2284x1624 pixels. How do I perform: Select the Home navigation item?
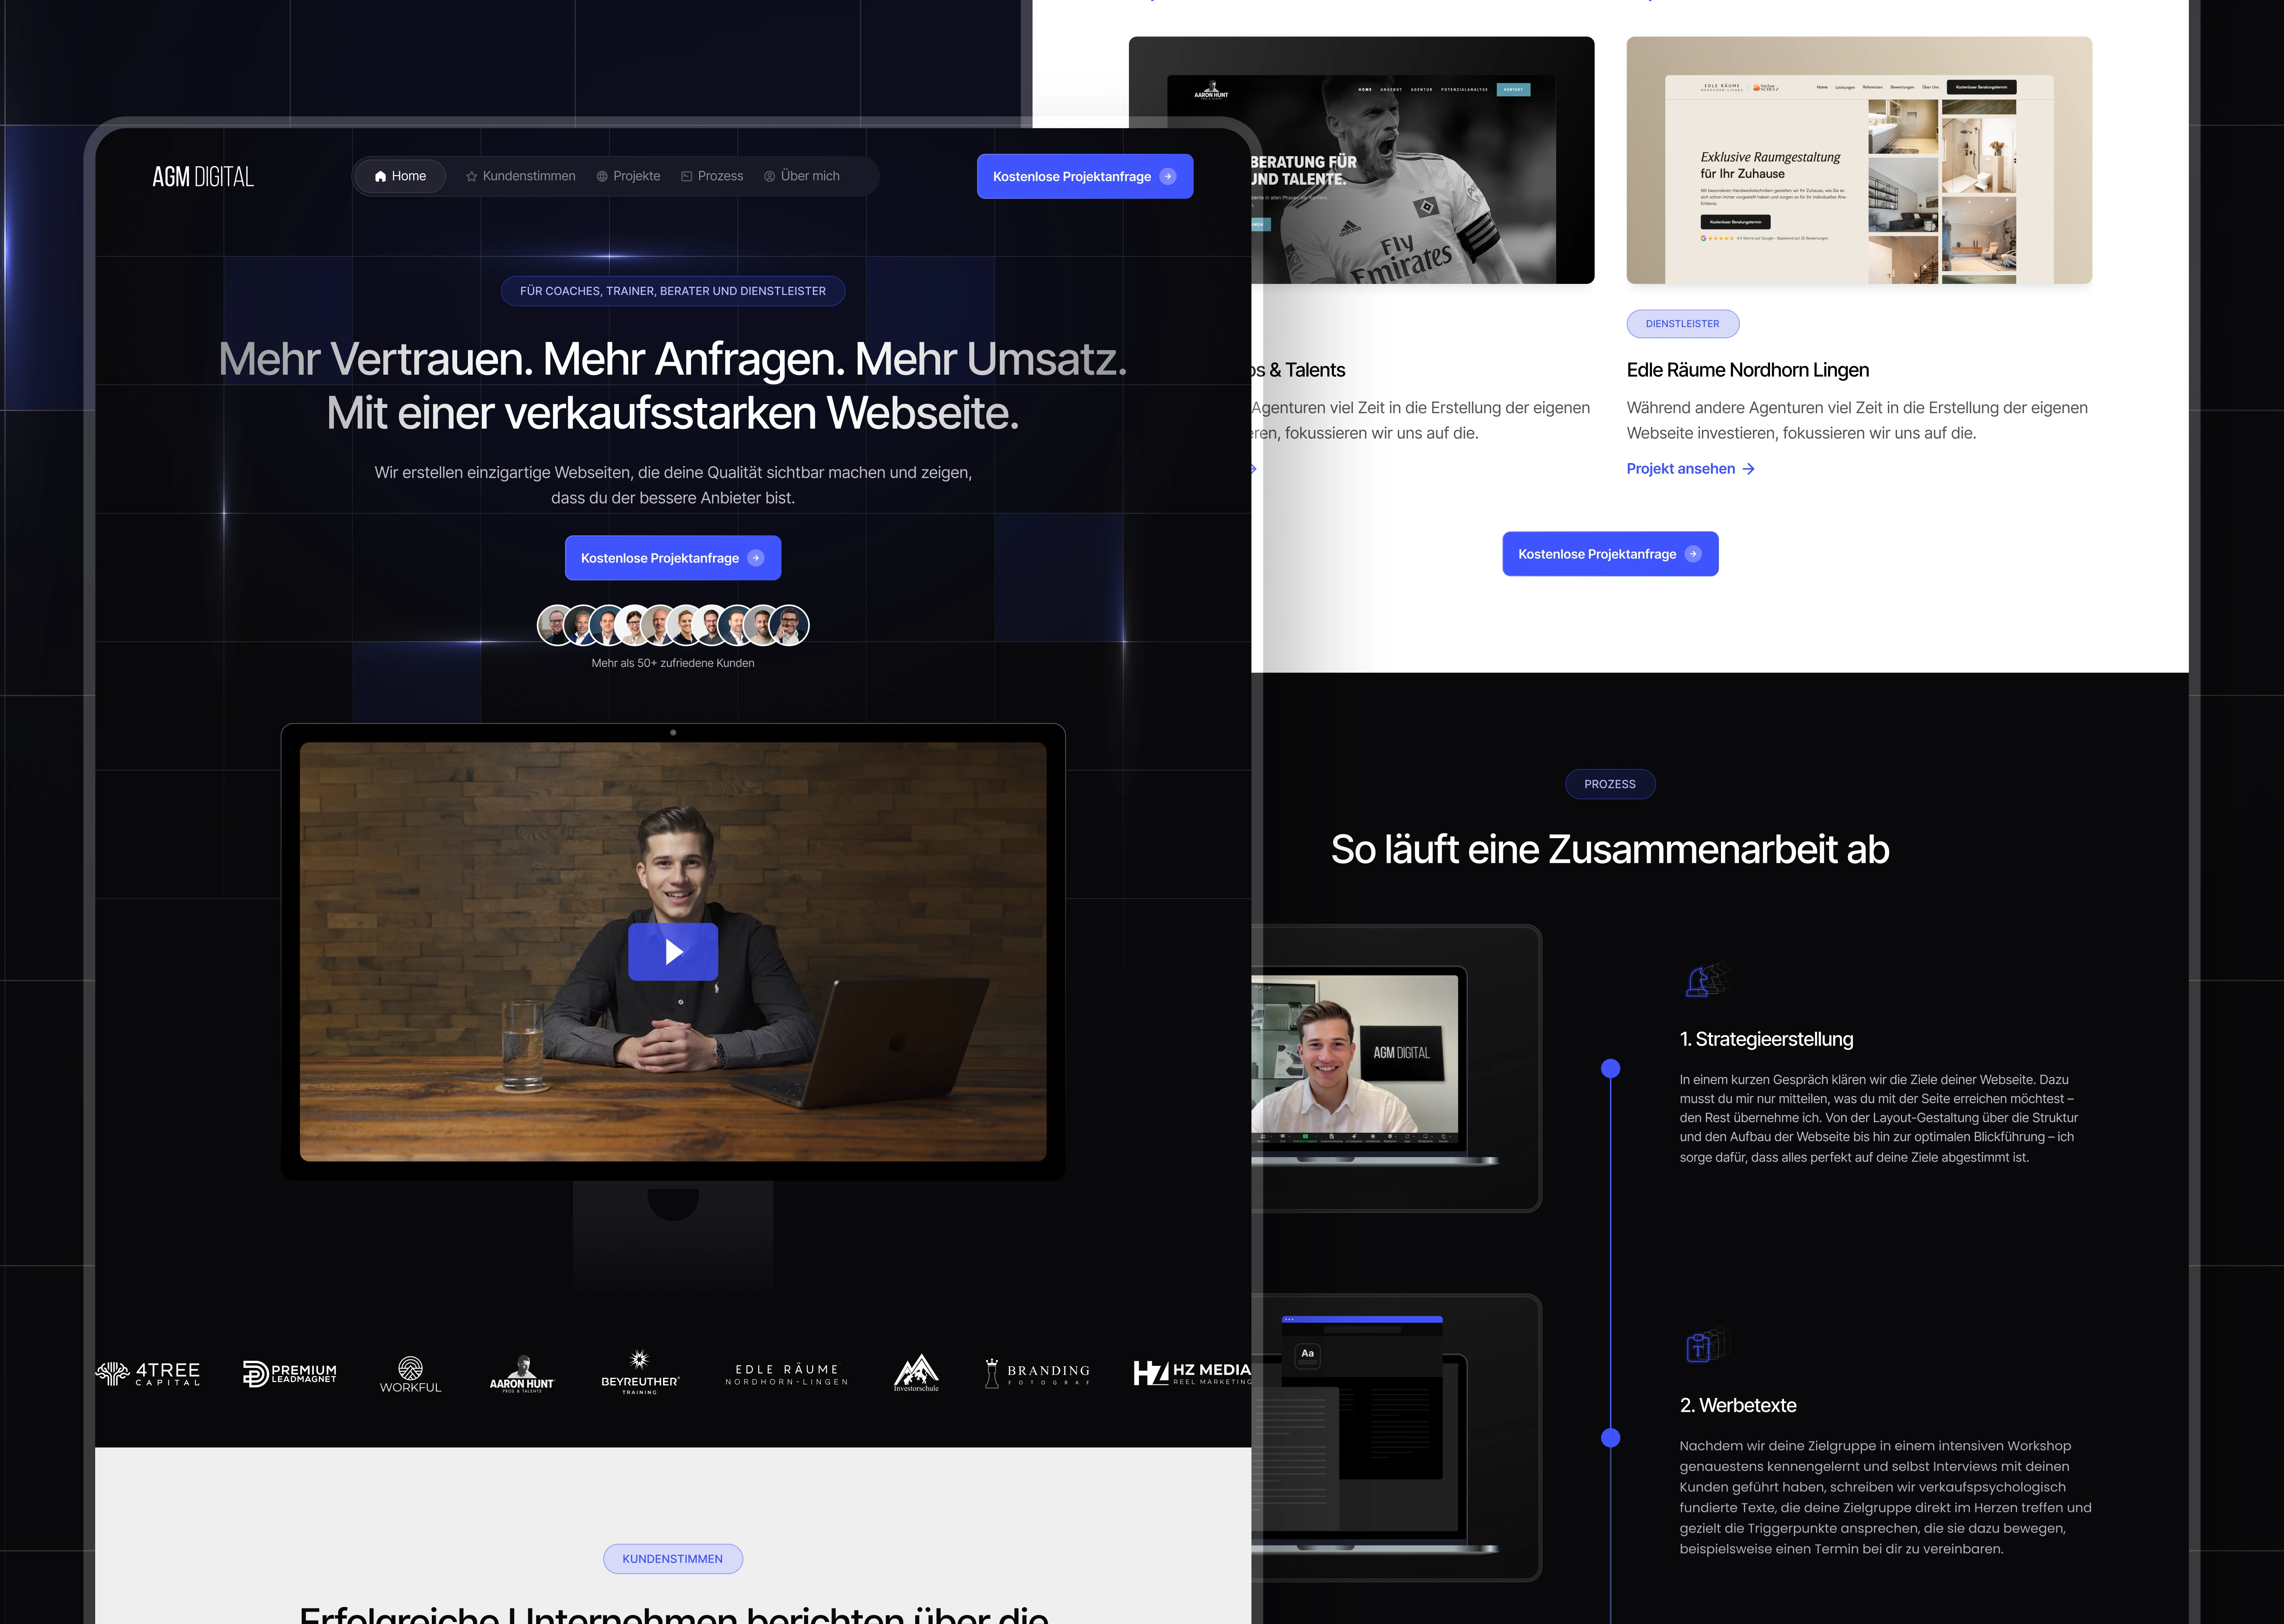(x=400, y=176)
